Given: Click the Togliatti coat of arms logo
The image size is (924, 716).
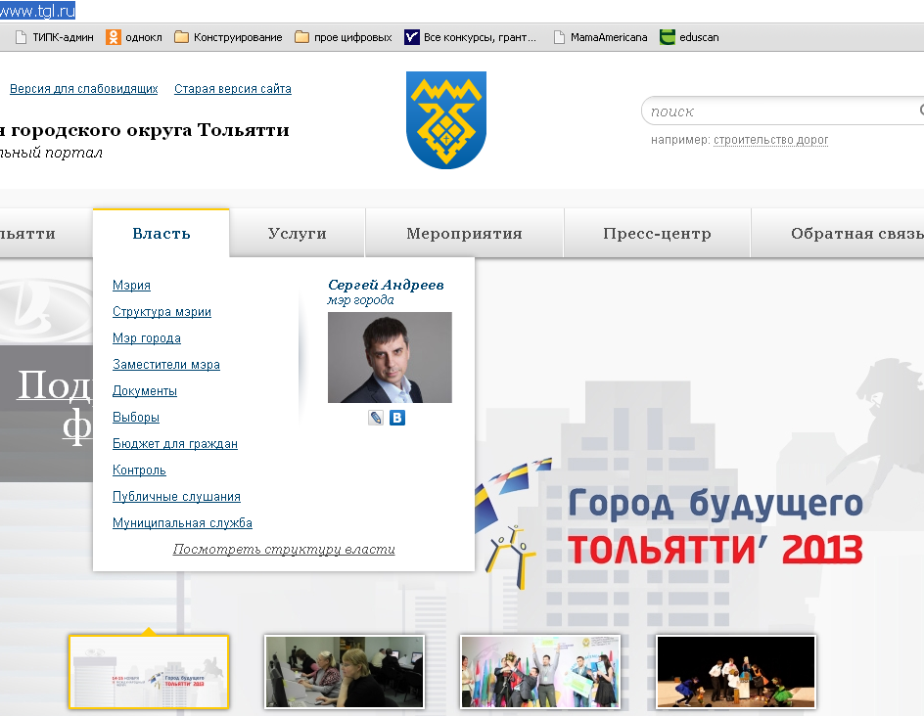Looking at the screenshot, I should tap(445, 119).
